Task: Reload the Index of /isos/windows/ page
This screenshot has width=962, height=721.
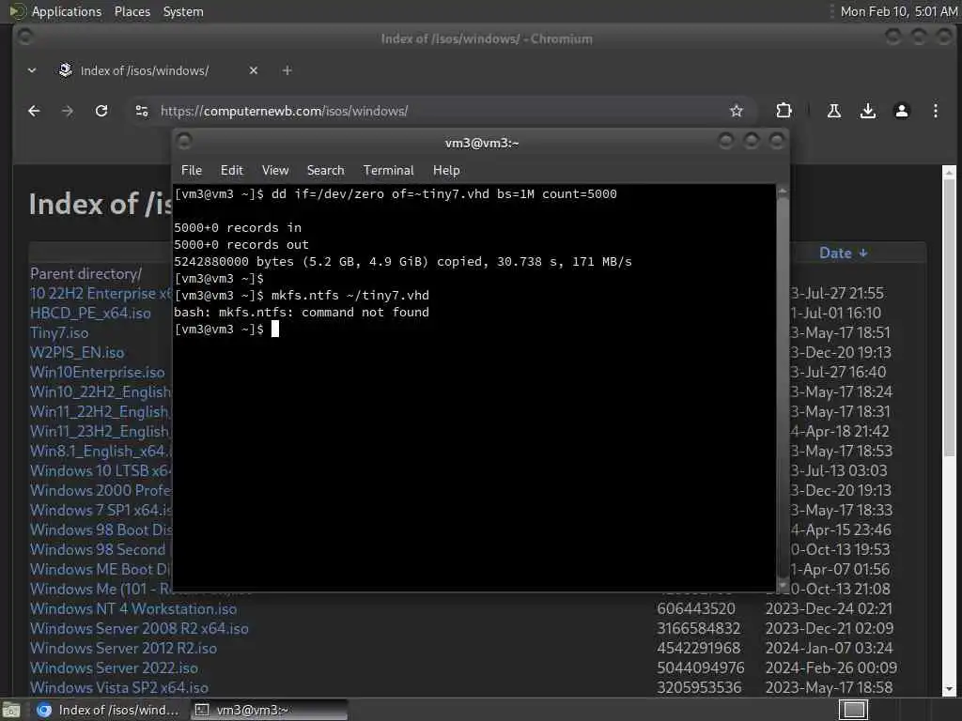Action: click(x=101, y=111)
